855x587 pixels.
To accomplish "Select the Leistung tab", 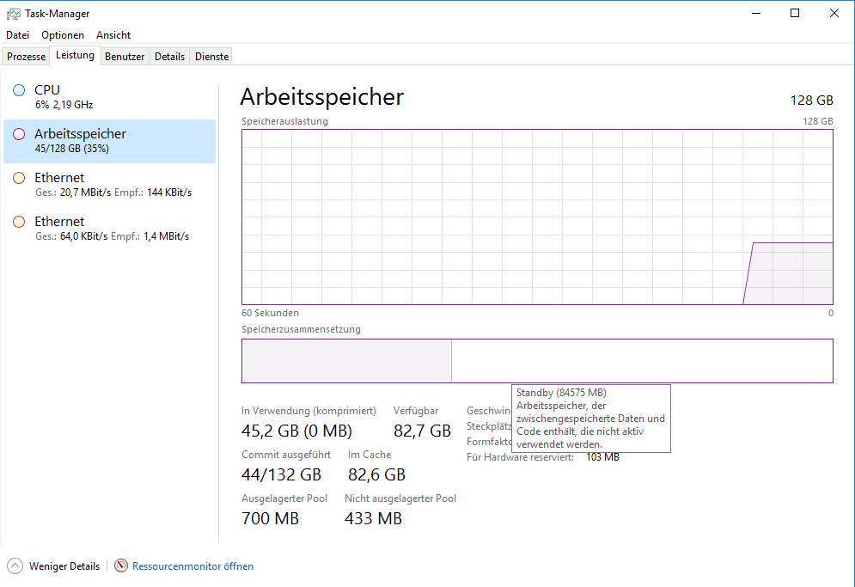I will (76, 55).
